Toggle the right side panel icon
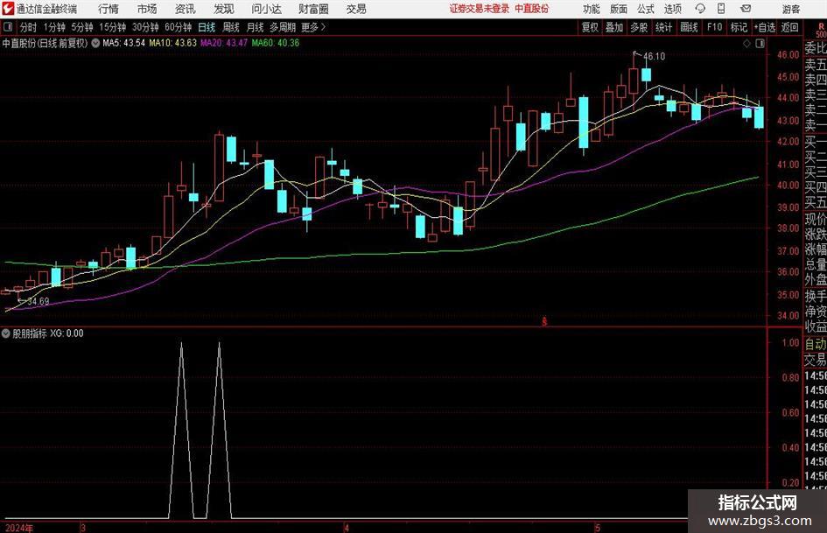This screenshot has height=533, width=827. (760, 43)
